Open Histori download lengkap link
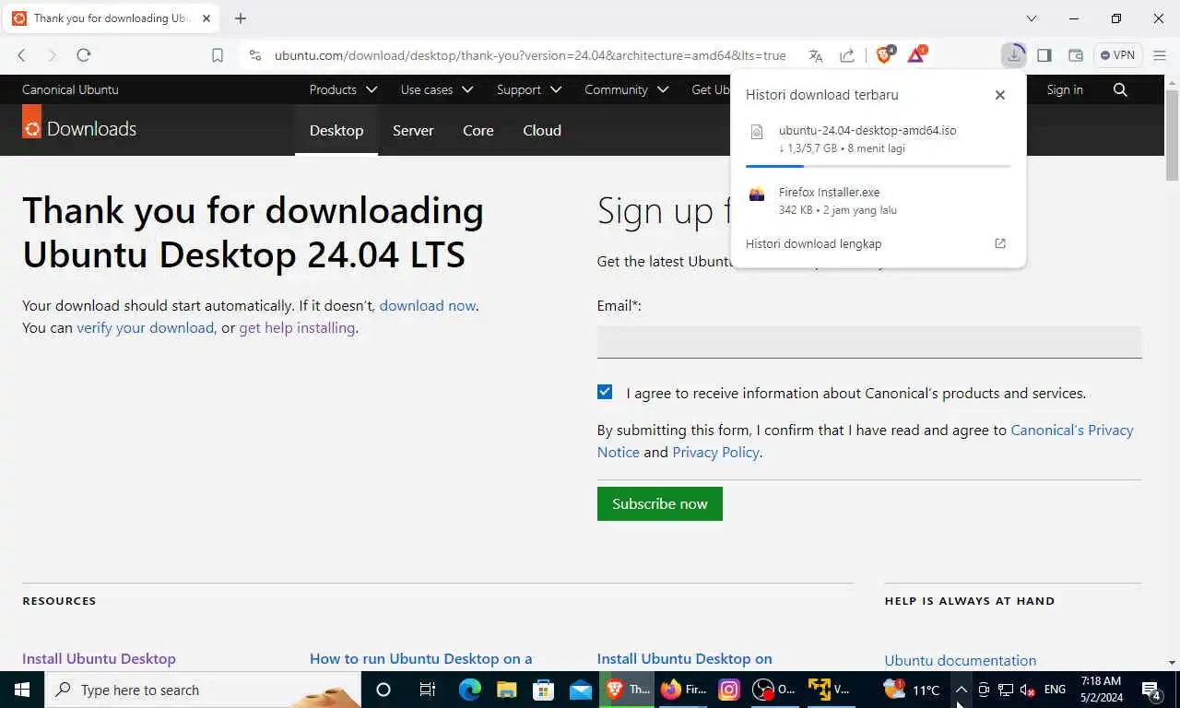 point(814,243)
